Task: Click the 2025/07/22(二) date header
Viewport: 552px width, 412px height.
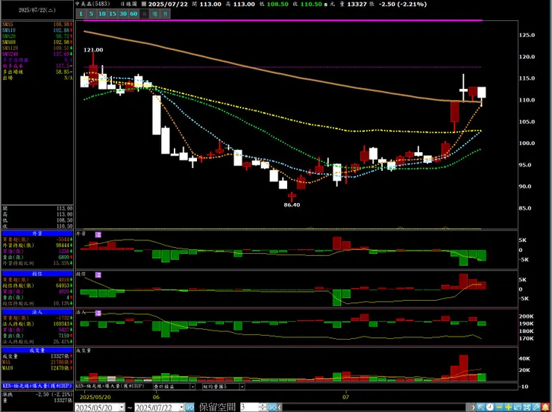Action: [37, 10]
